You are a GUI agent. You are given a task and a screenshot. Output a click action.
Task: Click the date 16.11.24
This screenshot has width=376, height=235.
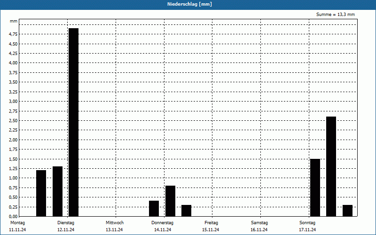click(x=259, y=230)
